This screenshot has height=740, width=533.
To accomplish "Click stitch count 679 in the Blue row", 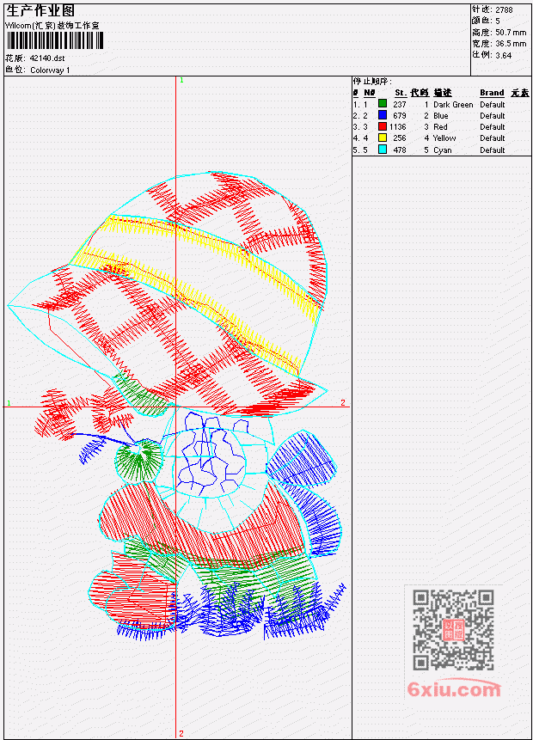I will (400, 116).
